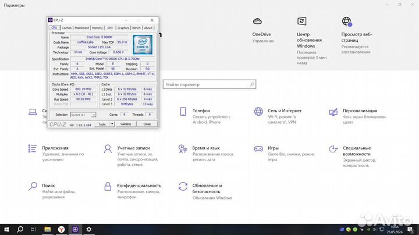Open the Socket #1 selection dropdown
Viewport: 419px width, 235px height.
(x=83, y=115)
